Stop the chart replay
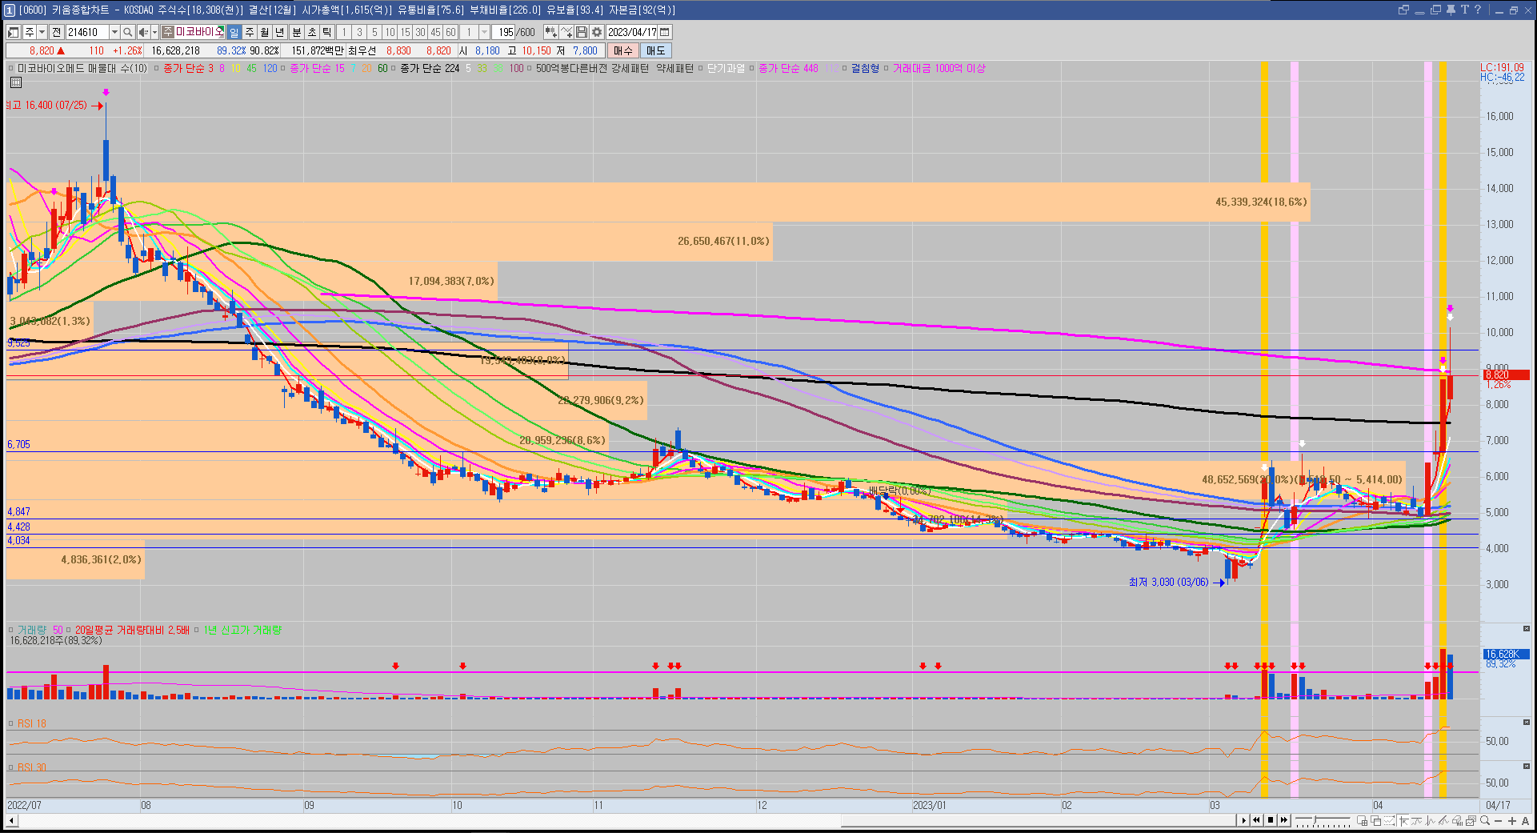This screenshot has height=833, width=1537. 1271,820
